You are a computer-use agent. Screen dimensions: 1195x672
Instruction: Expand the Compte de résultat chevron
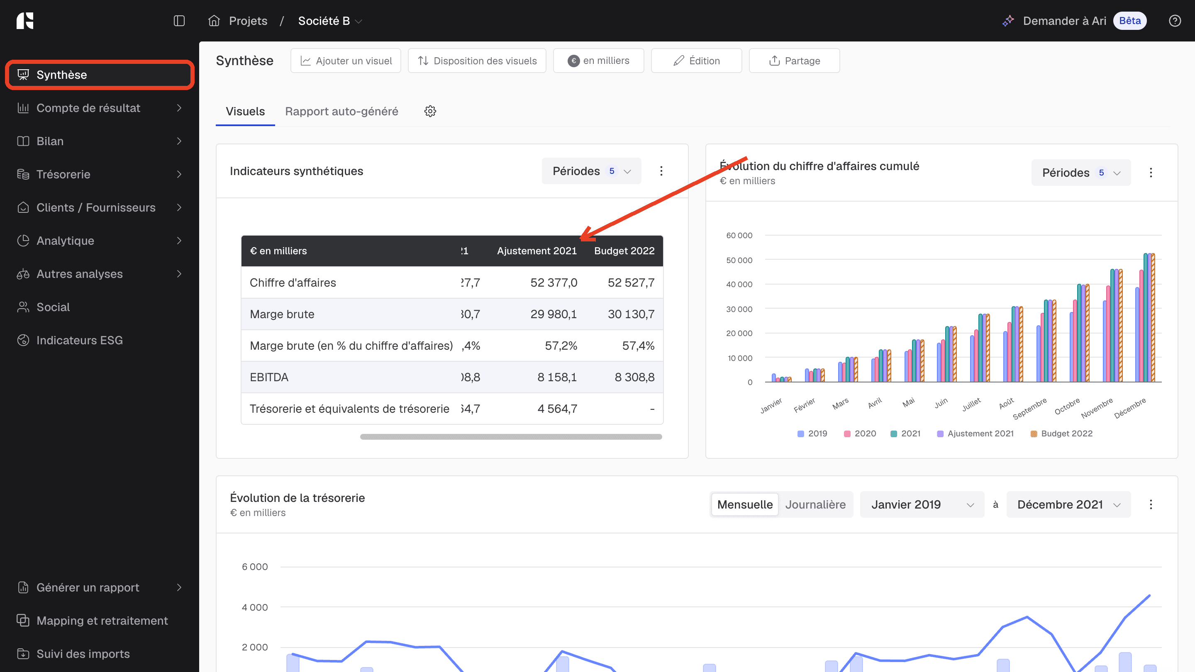pos(179,108)
